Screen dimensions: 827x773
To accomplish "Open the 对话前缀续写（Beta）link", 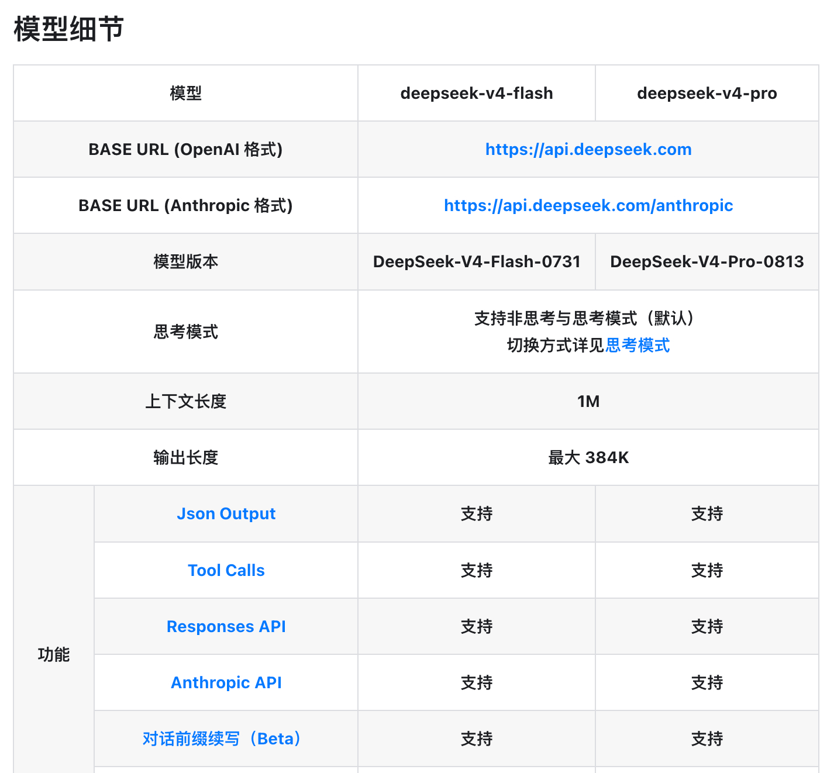I will click(x=222, y=739).
